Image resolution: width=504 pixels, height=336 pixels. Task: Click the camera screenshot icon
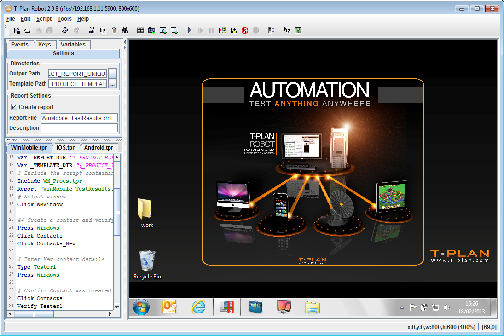(151, 30)
